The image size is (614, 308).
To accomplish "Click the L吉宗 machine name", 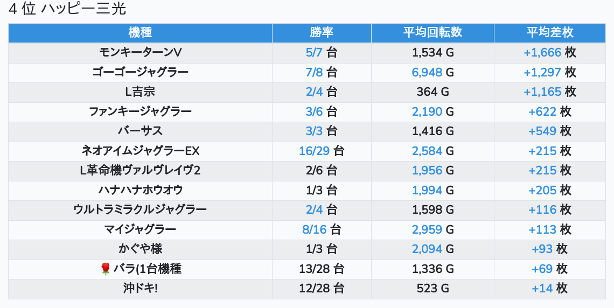I will (x=140, y=92).
